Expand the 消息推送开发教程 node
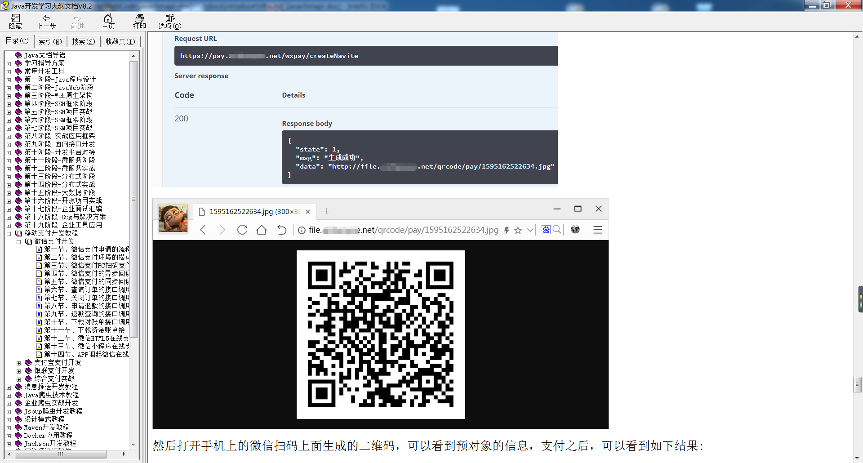 pos(9,387)
